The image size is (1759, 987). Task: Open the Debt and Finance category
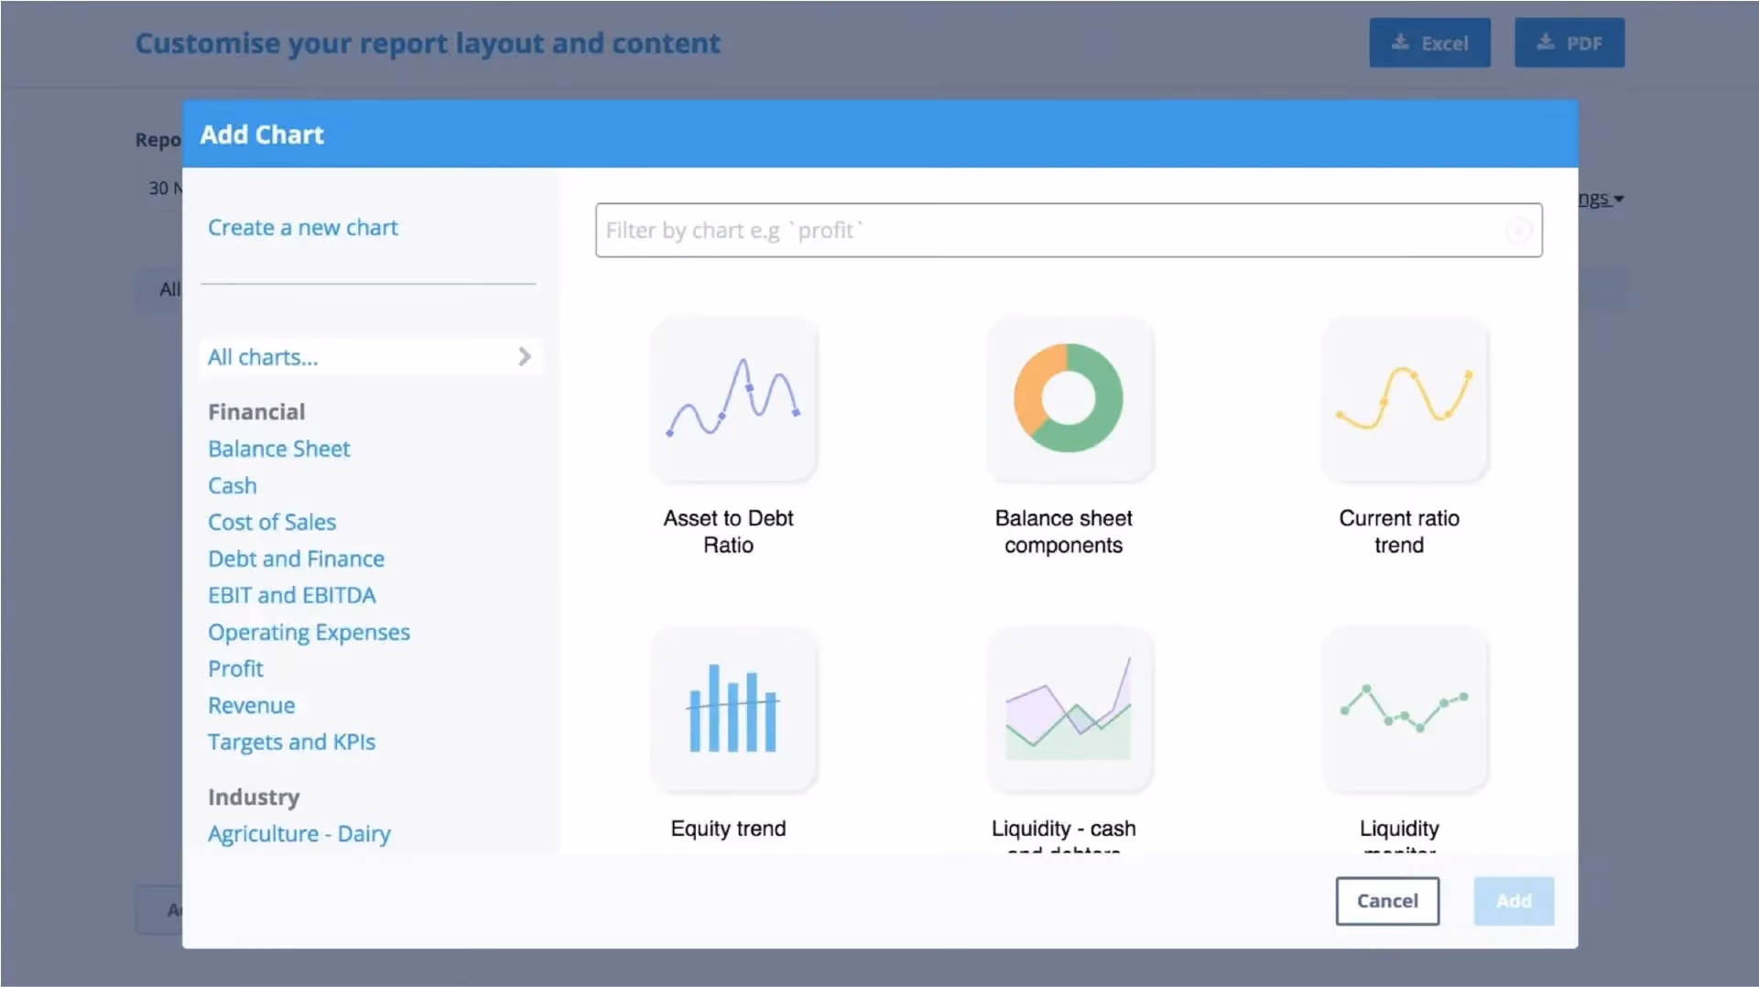(x=297, y=559)
